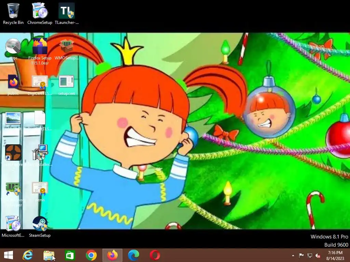Viewport: 350px width, 262px height.
Task: Launch Google Chrome from the taskbar
Action: point(91,255)
